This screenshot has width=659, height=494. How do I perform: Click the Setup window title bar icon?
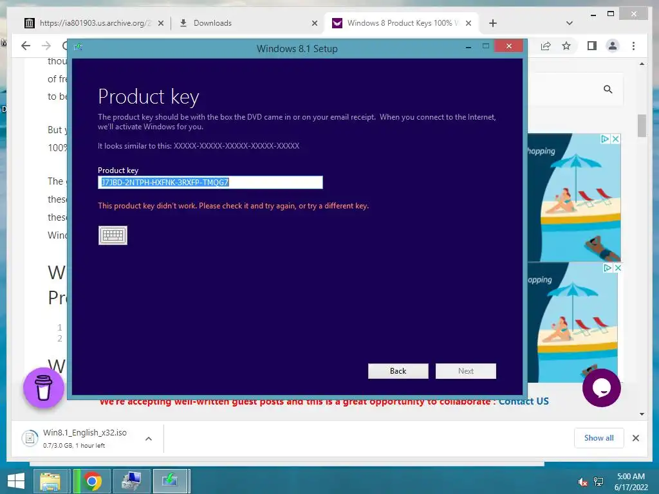pos(78,46)
